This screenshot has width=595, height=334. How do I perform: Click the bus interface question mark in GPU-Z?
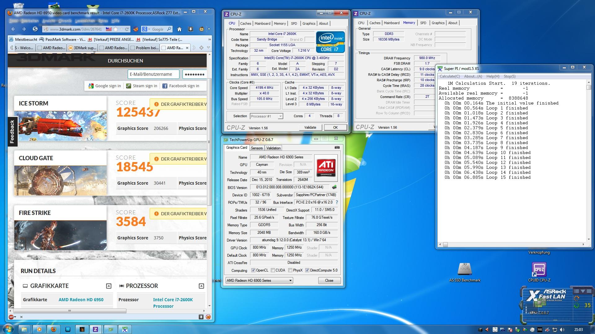337,202
